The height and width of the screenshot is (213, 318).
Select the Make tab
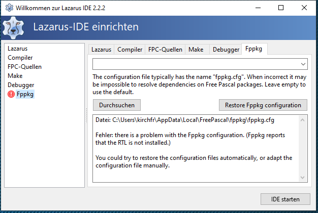click(196, 50)
